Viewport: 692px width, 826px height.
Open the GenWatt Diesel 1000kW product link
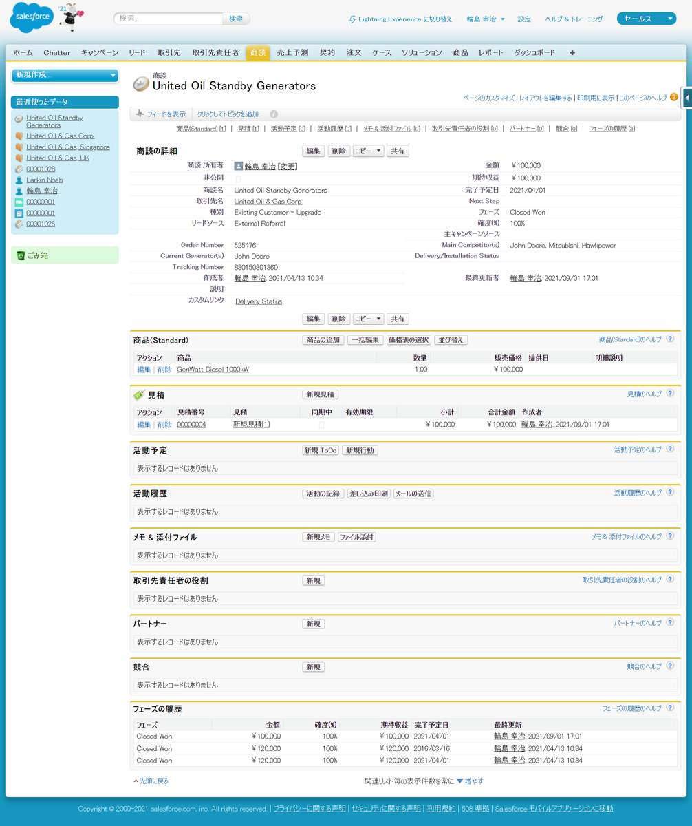tap(213, 369)
